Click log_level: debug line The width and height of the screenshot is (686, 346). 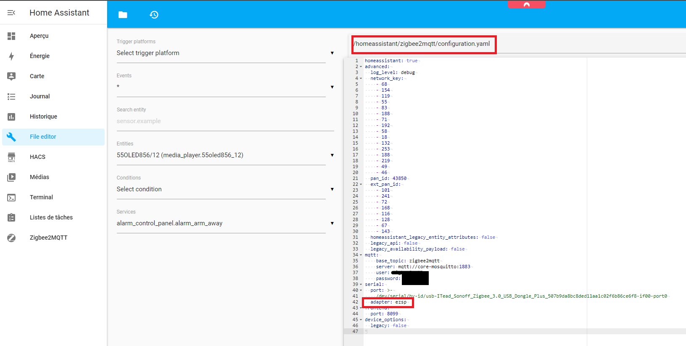(393, 73)
